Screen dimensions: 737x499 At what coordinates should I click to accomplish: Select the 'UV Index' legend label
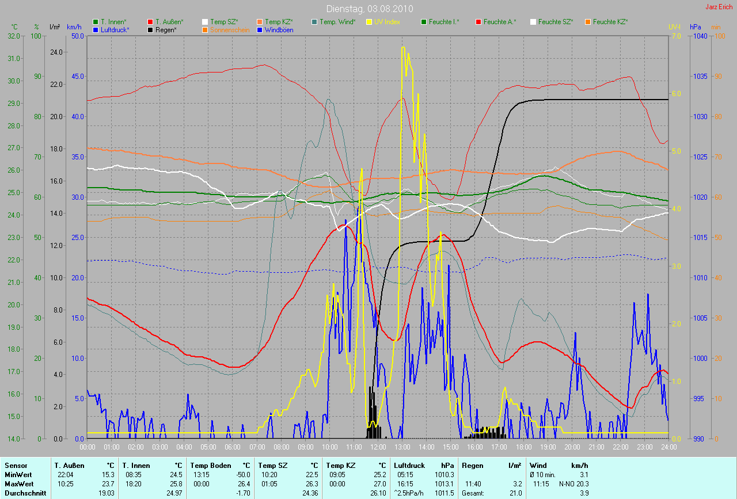tap(387, 22)
